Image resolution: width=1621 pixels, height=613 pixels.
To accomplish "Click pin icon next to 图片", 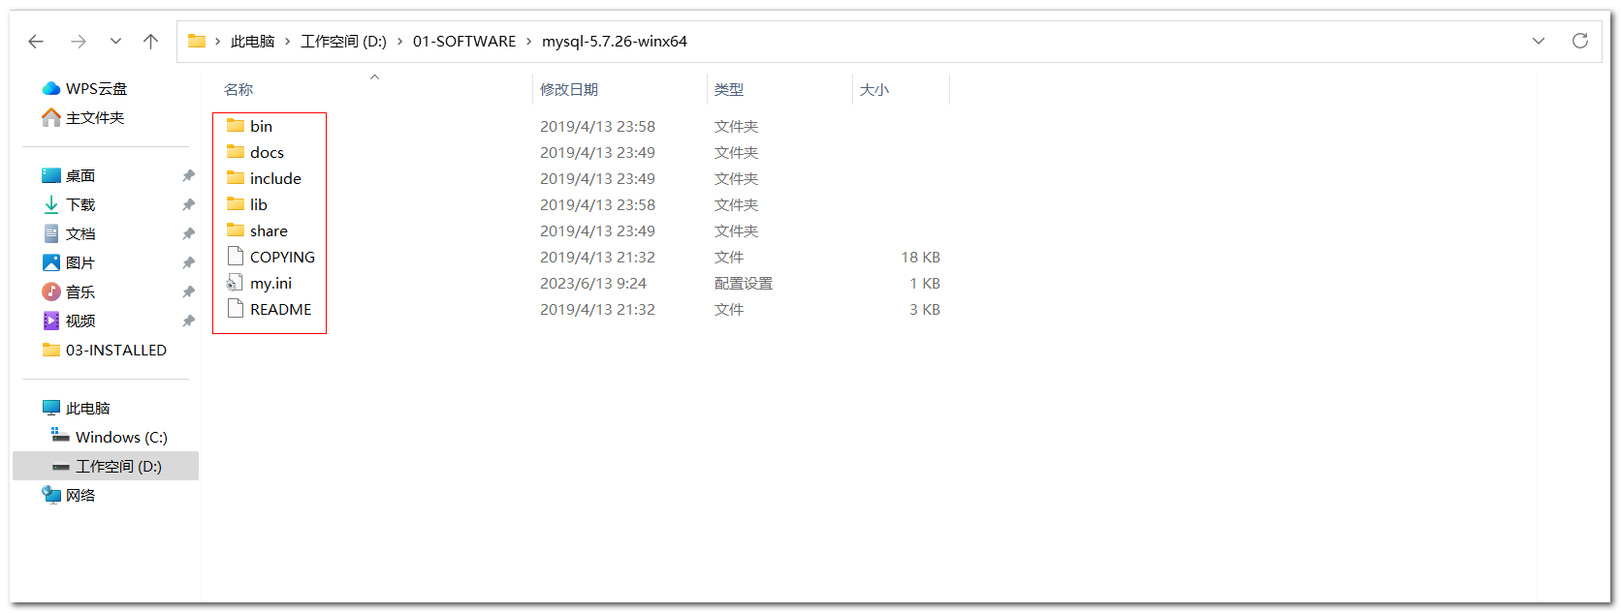I will pos(188,262).
